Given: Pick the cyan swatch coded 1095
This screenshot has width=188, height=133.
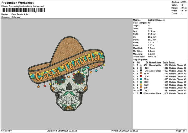Looking at the screenshot, I should click(x=142, y=79).
